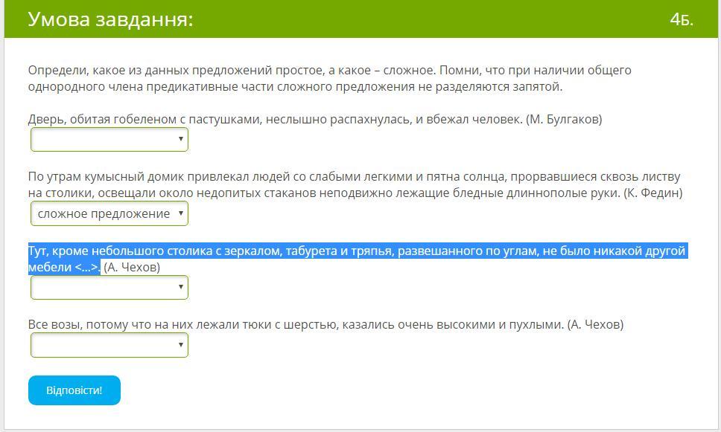Open the dropdown below "Все возы" sentence
Screen dimensions: 721x432
[x=109, y=345]
